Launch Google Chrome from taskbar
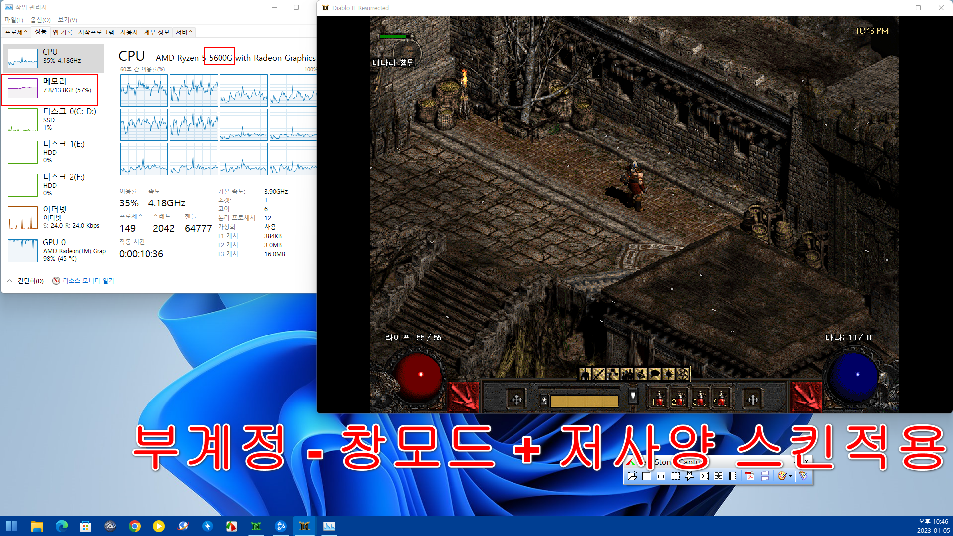The width and height of the screenshot is (953, 536). 135,526
